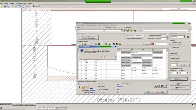
Task: Click Нет in the confirmation dialog
Action: tap(112, 57)
